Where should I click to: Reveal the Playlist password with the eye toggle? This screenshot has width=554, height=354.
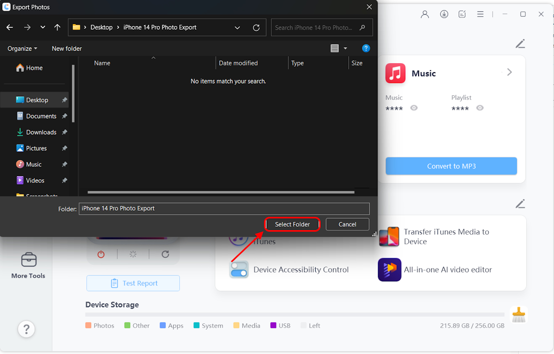click(x=480, y=108)
